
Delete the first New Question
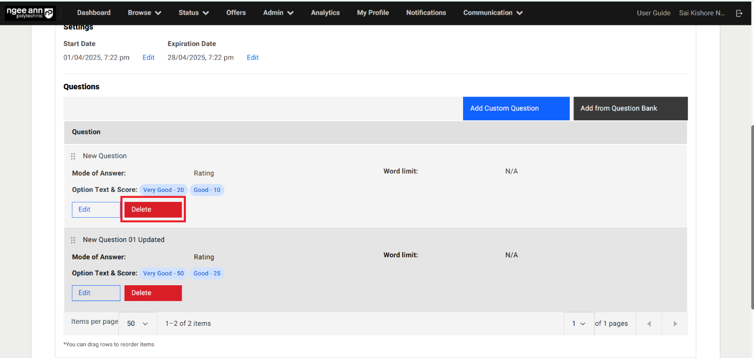153,209
